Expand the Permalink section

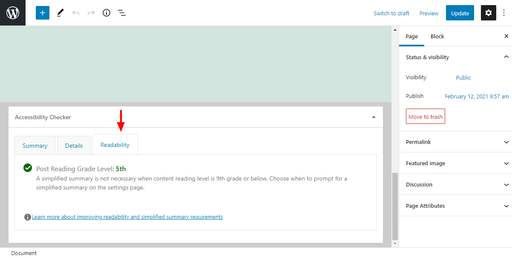506,142
